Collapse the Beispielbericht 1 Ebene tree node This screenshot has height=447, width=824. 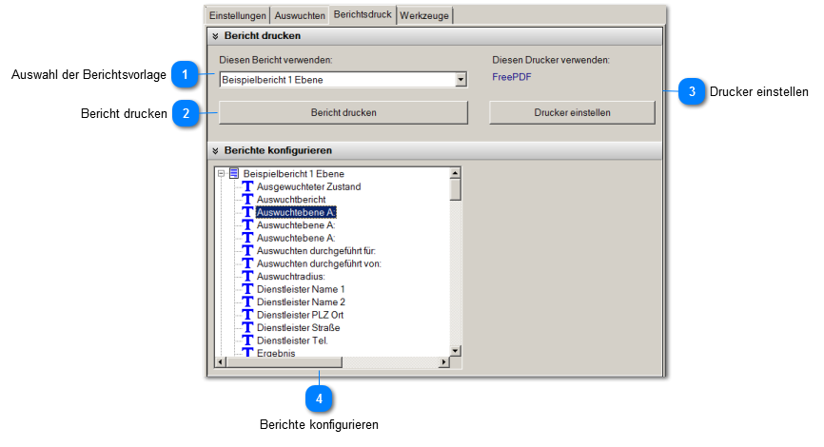[x=221, y=174]
